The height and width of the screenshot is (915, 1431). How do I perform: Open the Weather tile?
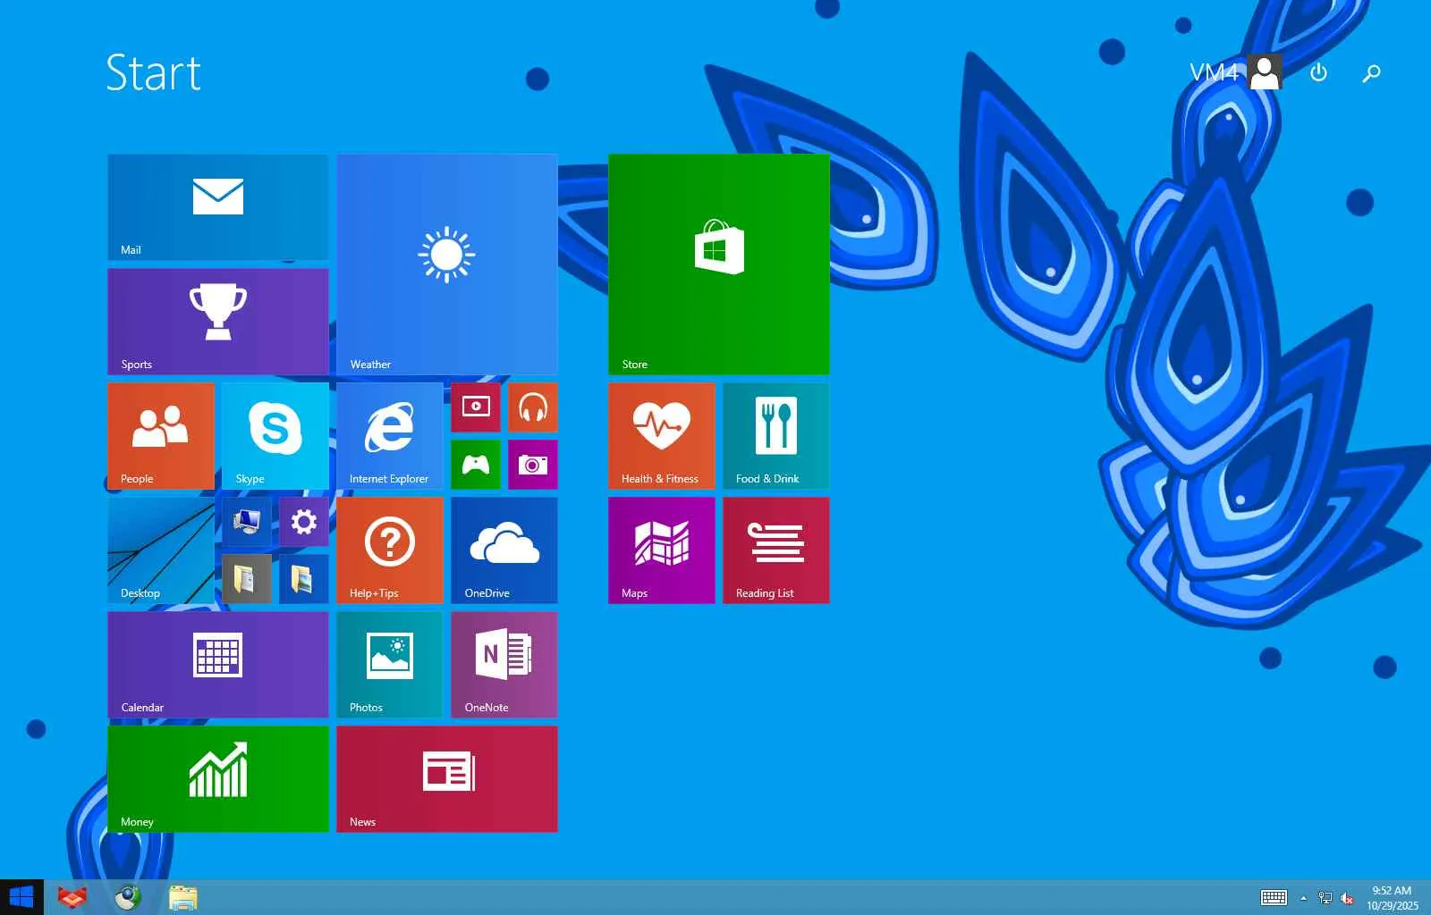pos(447,264)
